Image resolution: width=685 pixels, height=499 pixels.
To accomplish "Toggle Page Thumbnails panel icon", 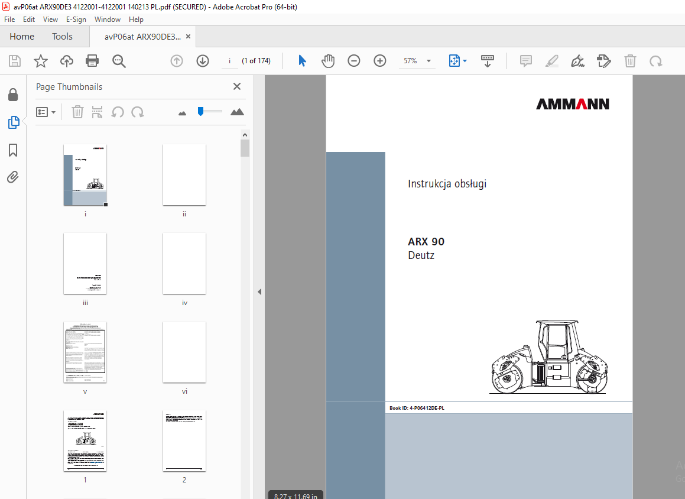I will (x=14, y=122).
